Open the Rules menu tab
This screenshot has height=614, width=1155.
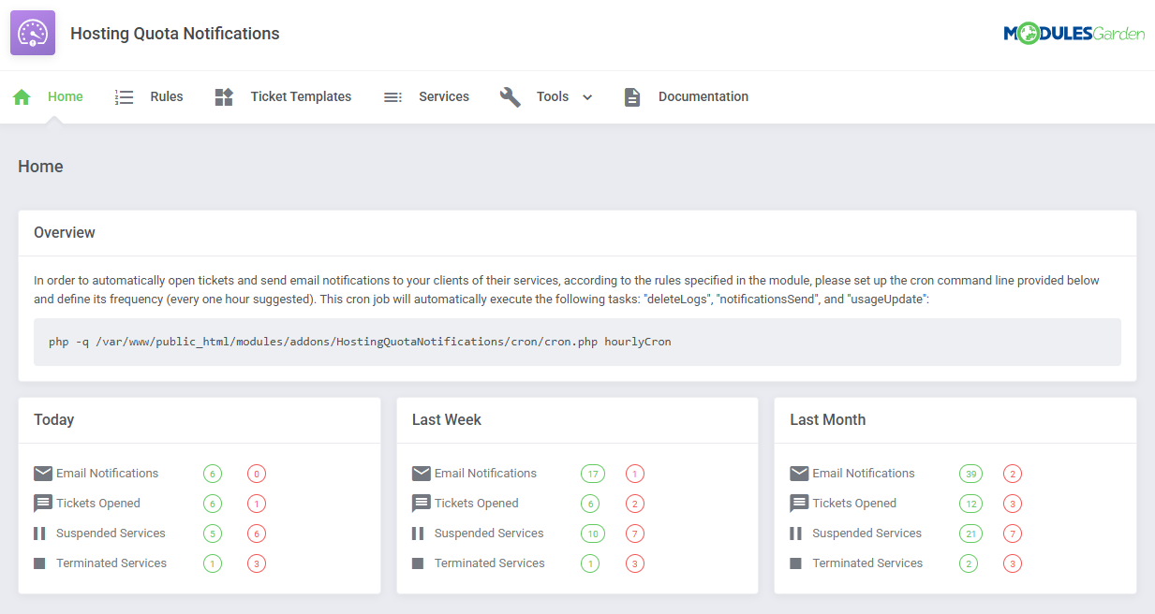click(167, 96)
